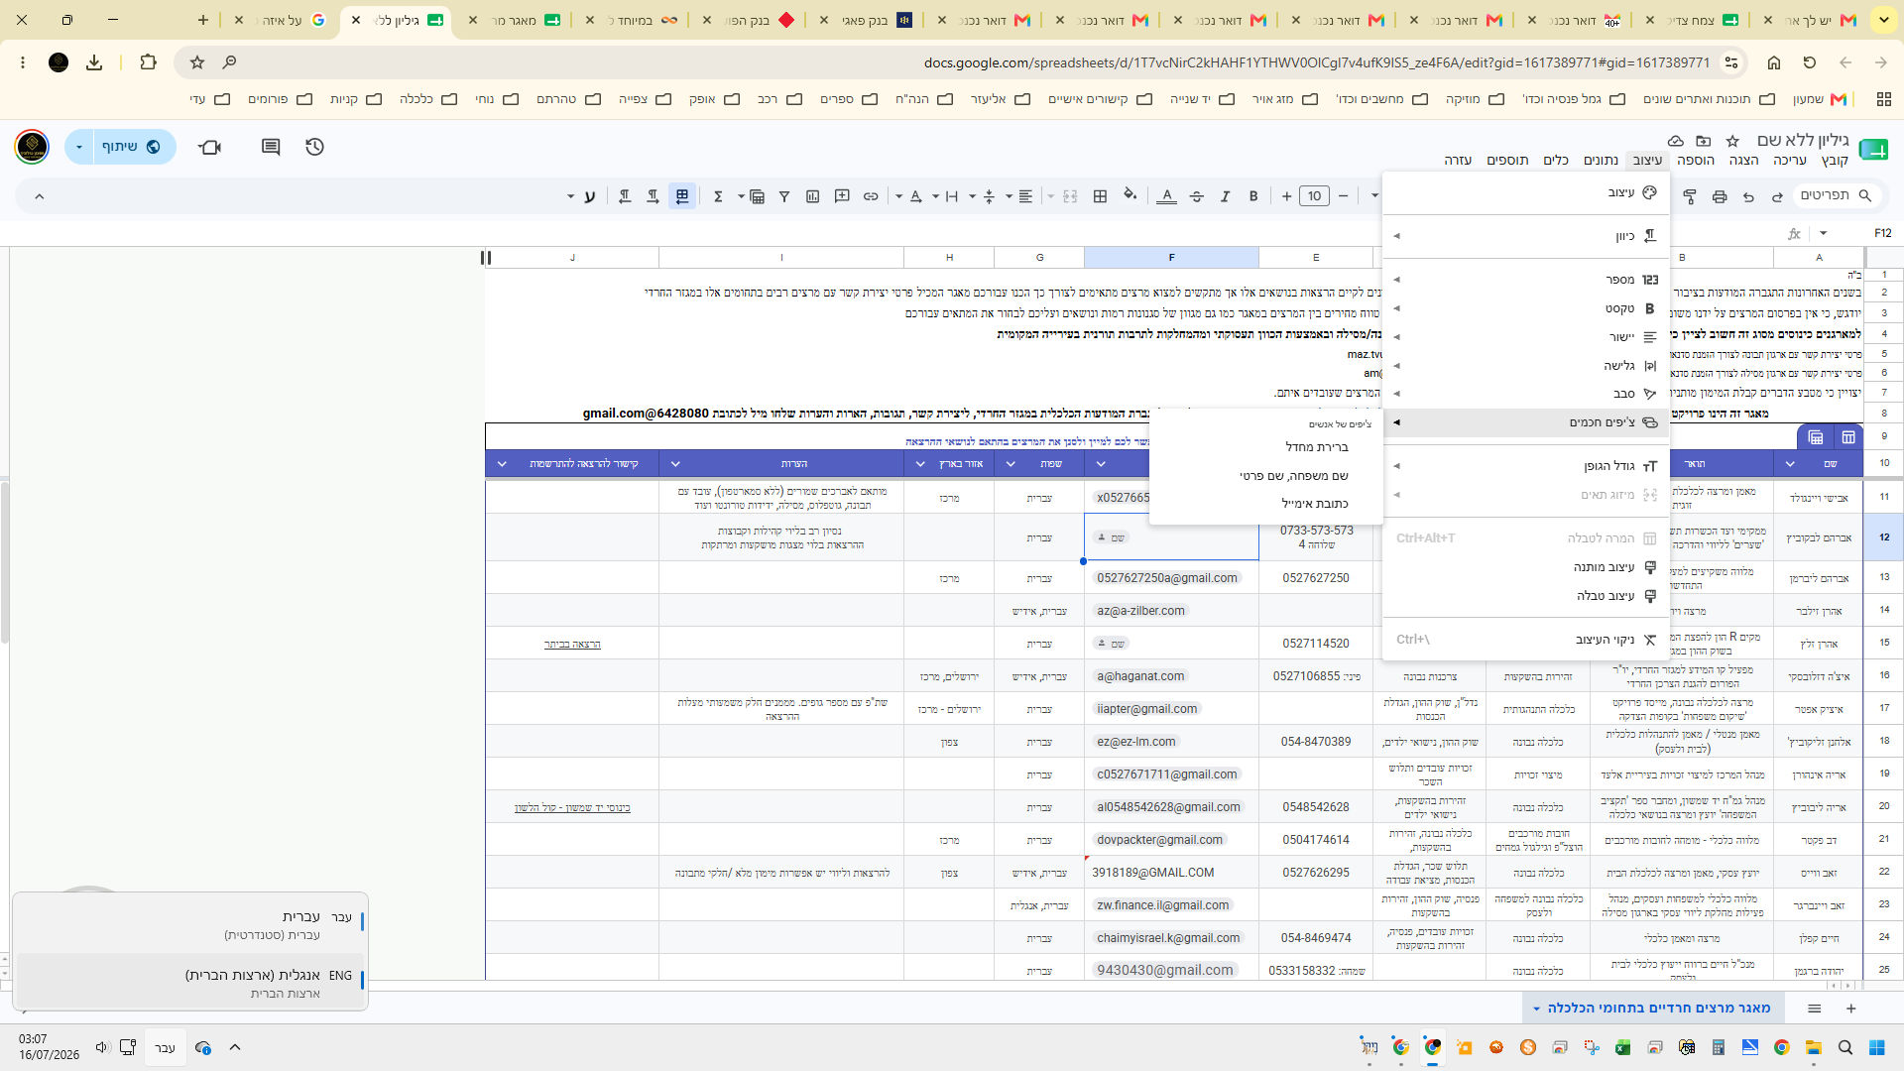Open the fill color bucket

click(1130, 195)
